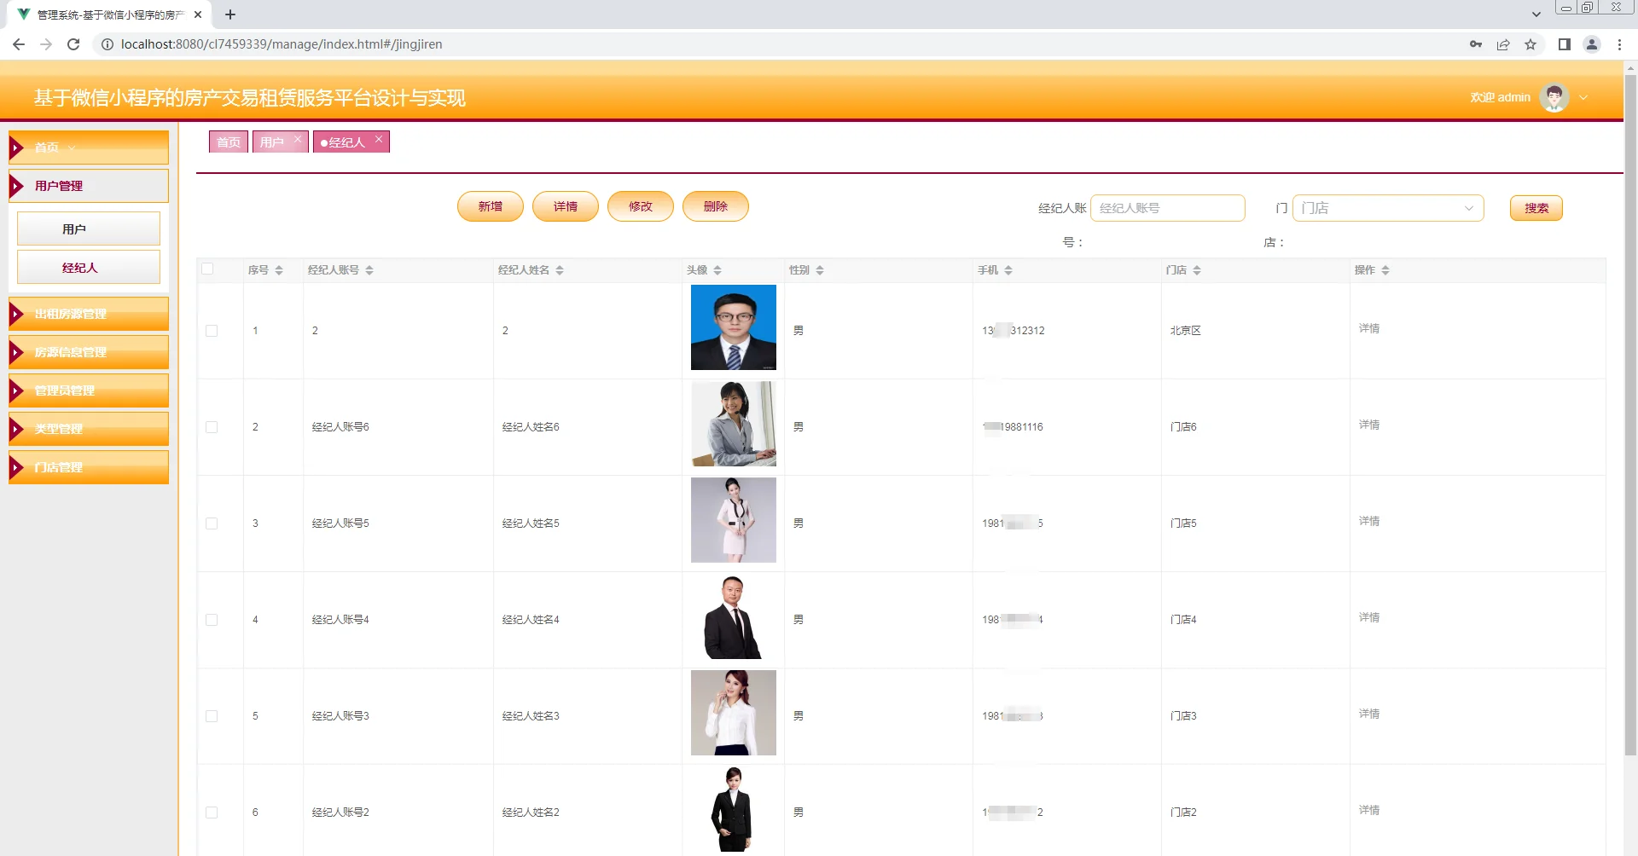Sort the table by 序号 column
The height and width of the screenshot is (856, 1638).
(279, 270)
